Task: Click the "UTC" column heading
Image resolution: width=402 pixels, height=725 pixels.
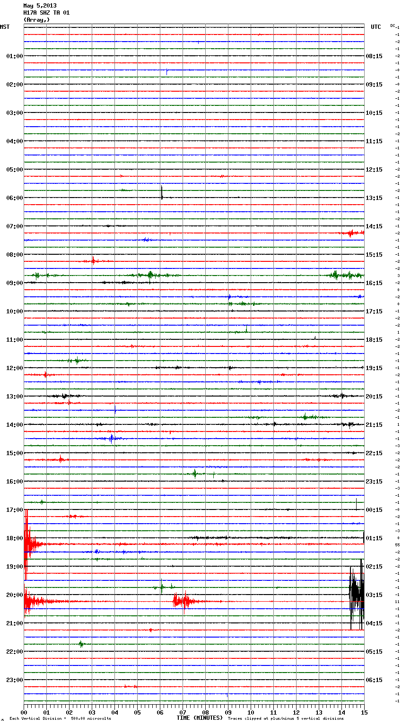Action: tap(376, 27)
